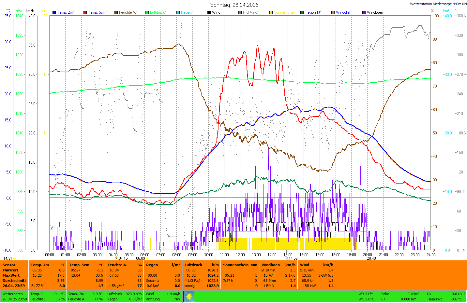This screenshot has width=467, height=303.
Task: Click the 06:09 sunrise marker on timeline
Action: [141, 258]
